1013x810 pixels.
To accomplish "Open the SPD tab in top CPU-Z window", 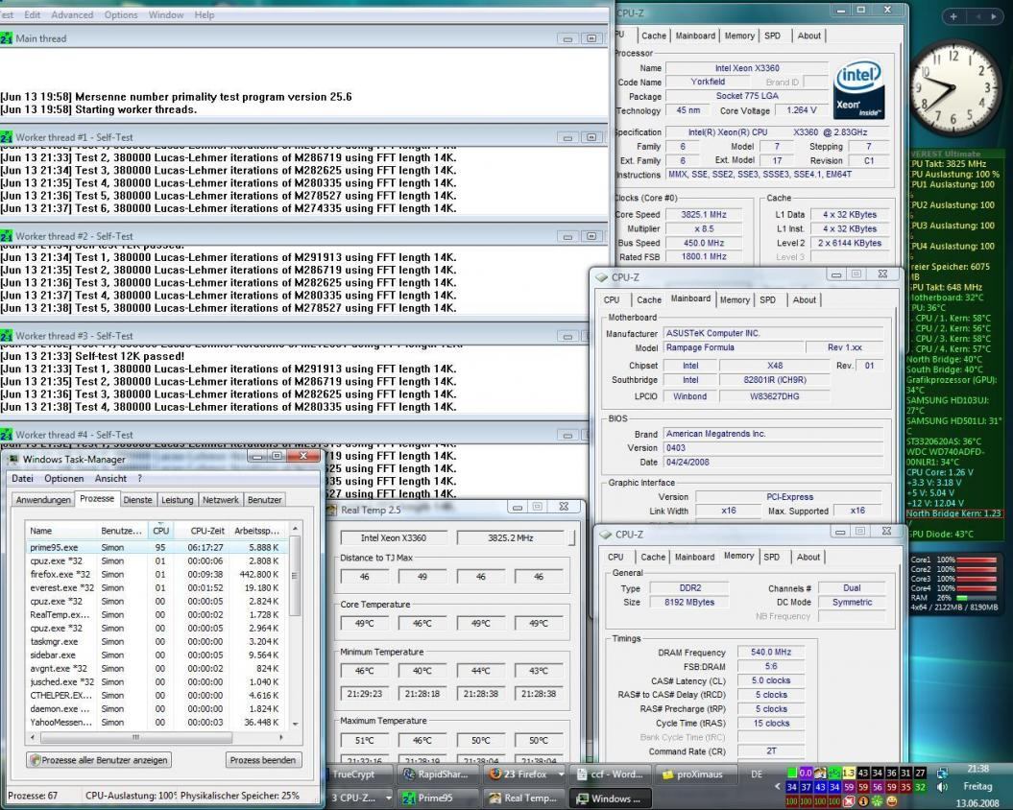I will coord(772,36).
